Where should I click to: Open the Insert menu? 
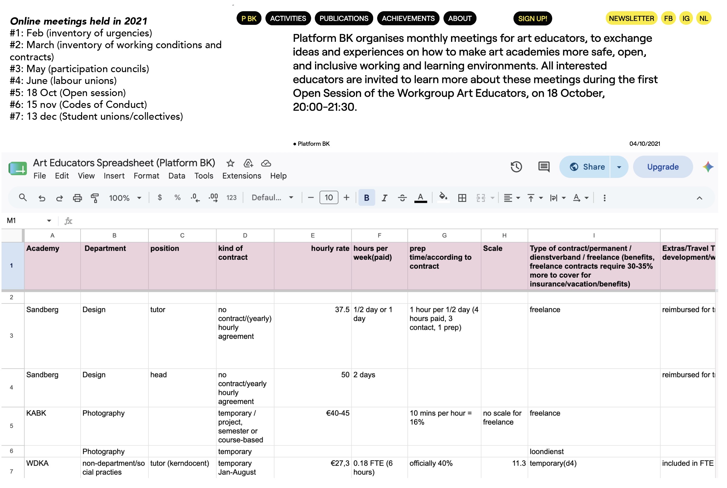coord(114,176)
